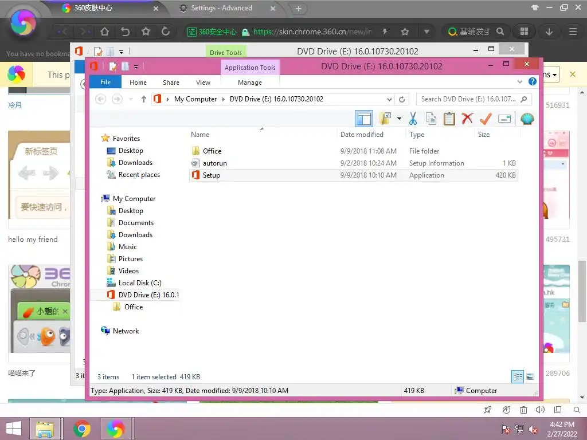
Task: Click the Search DVD Drive input field
Action: 474,99
